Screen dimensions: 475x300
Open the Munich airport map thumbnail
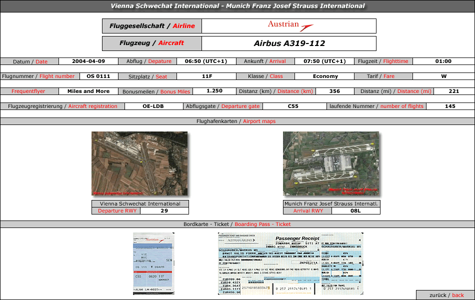[x=331, y=163]
